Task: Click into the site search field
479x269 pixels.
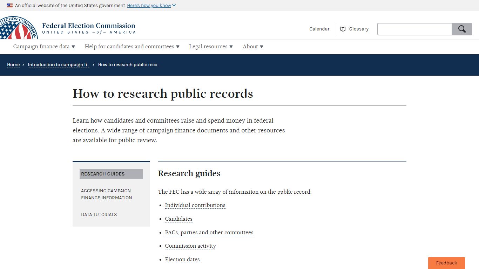Action: [x=415, y=29]
